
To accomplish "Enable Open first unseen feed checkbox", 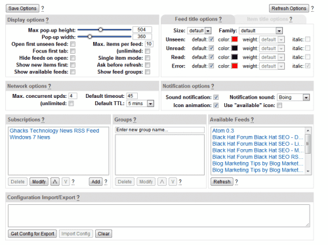I will pos(73,44).
